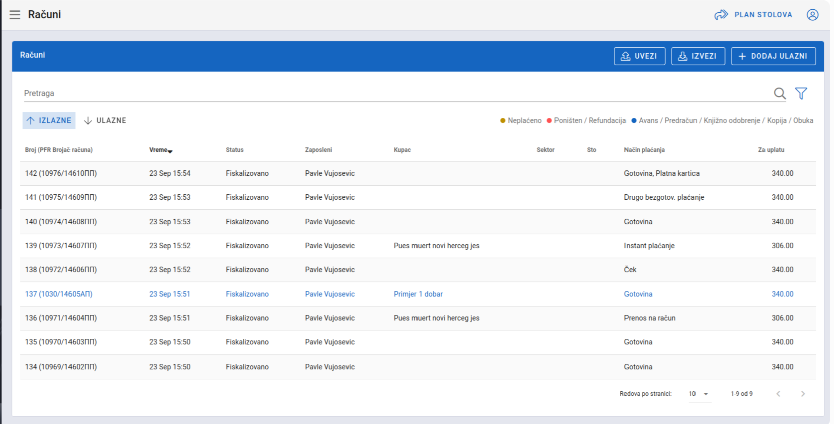Open invoice 136 (10971/14604ПП)
834x424 pixels.
point(418,318)
